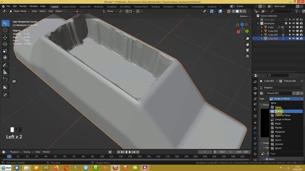Open the Playback dropdown in timeline
The image size is (305, 171).
click(16, 152)
